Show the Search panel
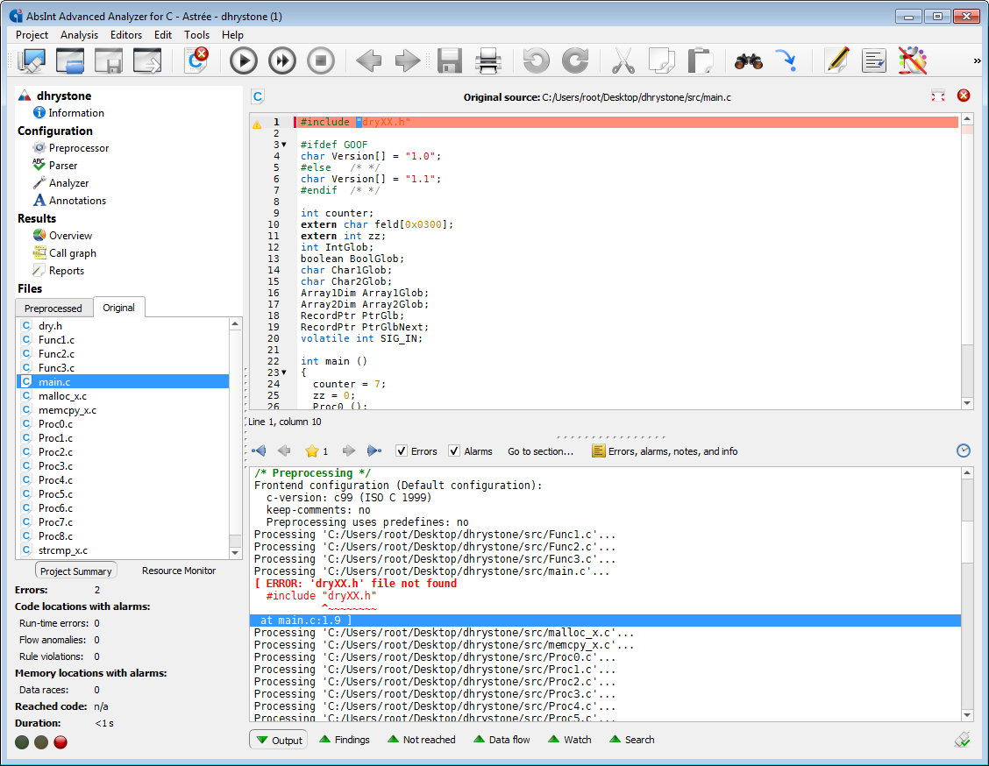This screenshot has width=989, height=766. [631, 740]
